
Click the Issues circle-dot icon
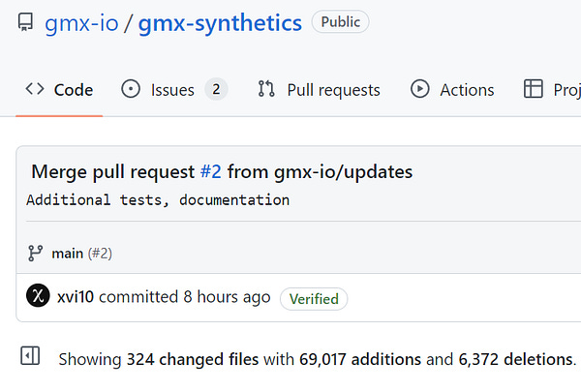point(131,89)
